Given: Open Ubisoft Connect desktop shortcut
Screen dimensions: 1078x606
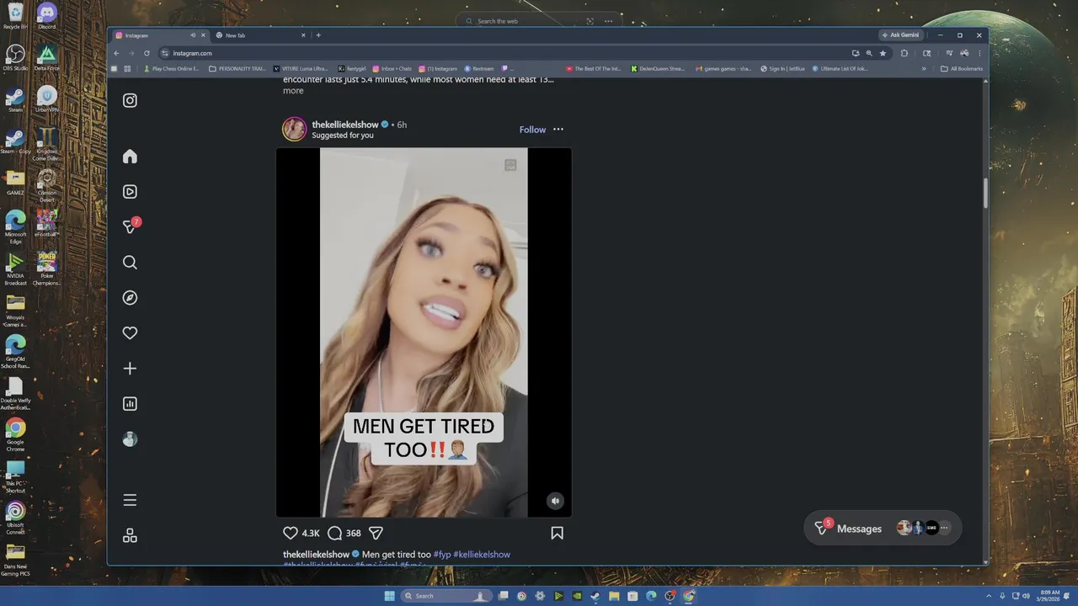Looking at the screenshot, I should (15, 517).
